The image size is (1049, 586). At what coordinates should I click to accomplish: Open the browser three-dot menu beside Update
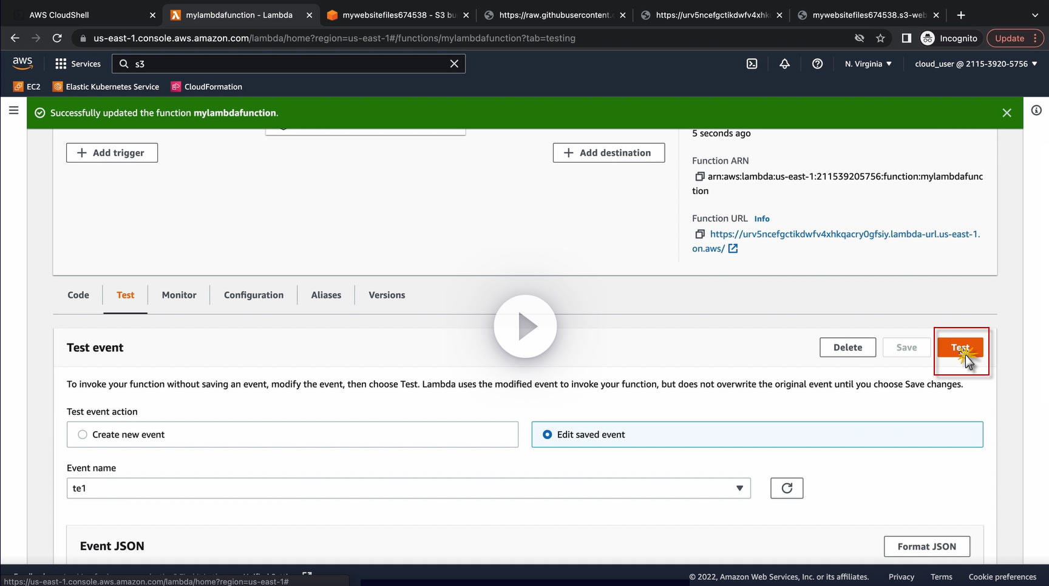coord(1036,38)
